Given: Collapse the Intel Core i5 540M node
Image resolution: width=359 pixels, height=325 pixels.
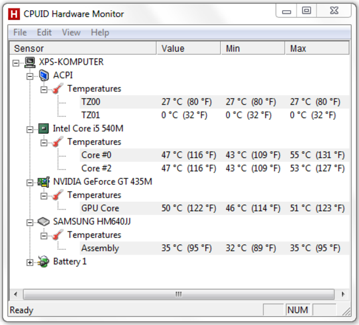Looking at the screenshot, I should [30, 129].
